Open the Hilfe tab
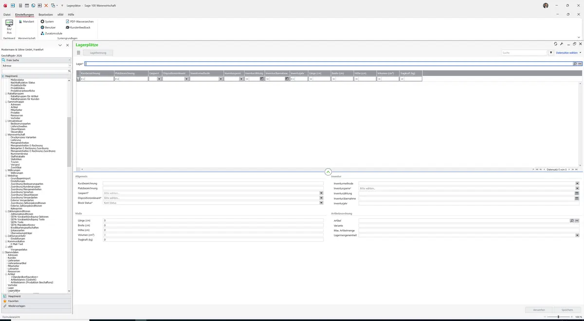The image size is (584, 321). [71, 15]
